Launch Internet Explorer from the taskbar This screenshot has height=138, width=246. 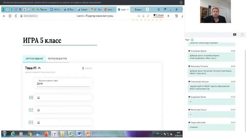pyautogui.click(x=13, y=134)
